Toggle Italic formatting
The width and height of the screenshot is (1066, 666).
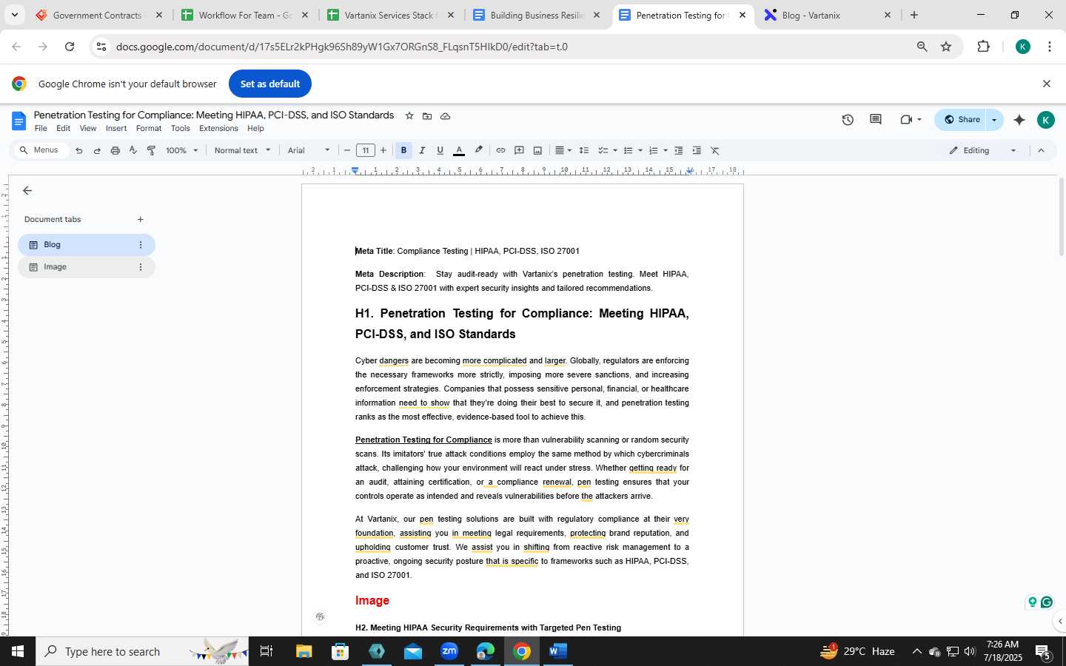422,150
